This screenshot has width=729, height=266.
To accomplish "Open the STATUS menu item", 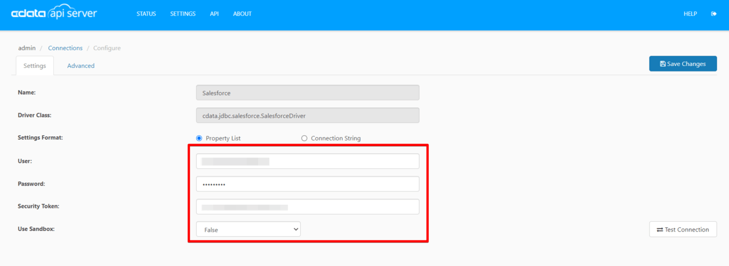I will 146,14.
